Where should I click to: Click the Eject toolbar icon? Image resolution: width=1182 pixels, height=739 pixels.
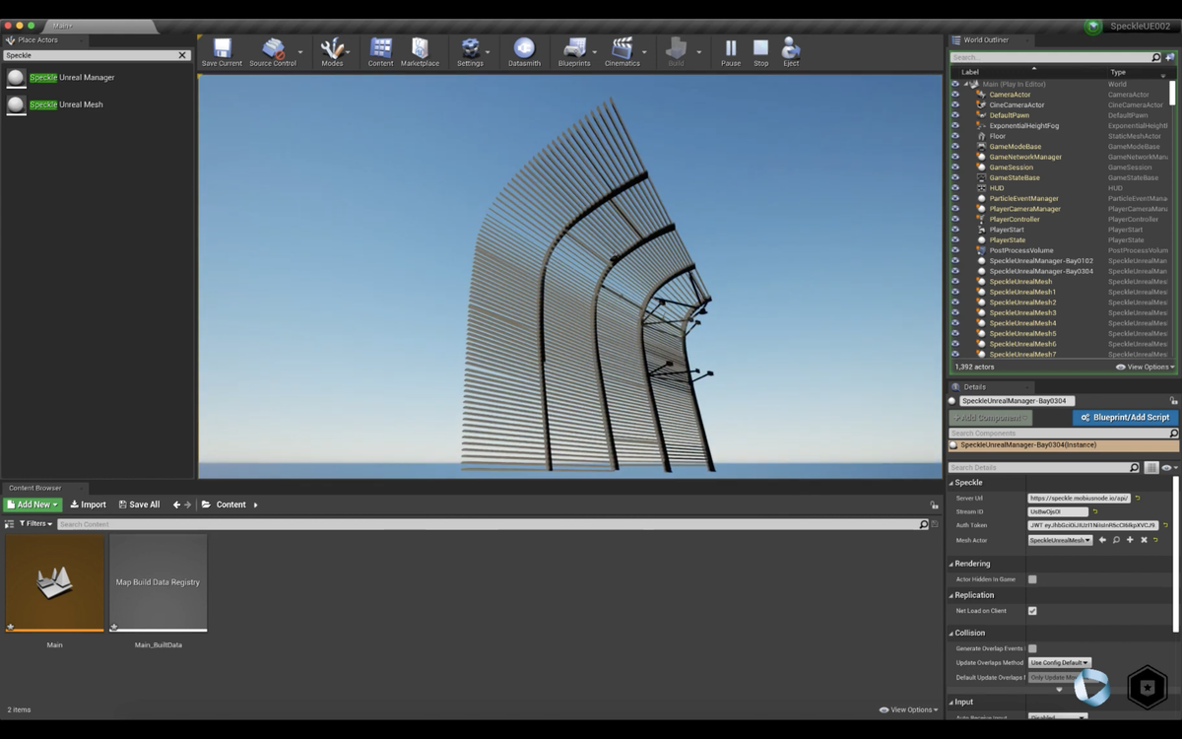791,52
